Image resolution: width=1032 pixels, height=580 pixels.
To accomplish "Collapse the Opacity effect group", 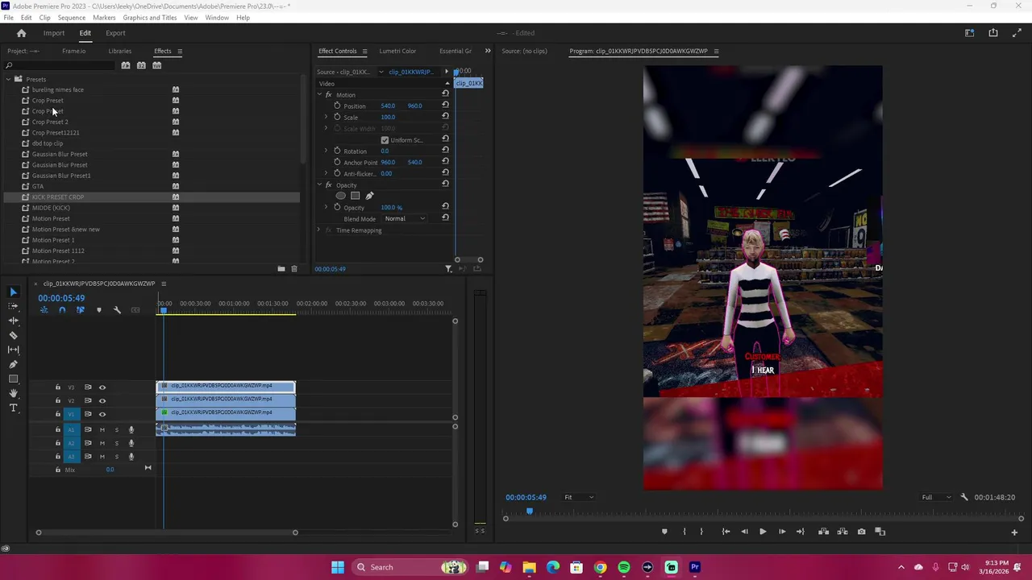I will click(x=319, y=185).
